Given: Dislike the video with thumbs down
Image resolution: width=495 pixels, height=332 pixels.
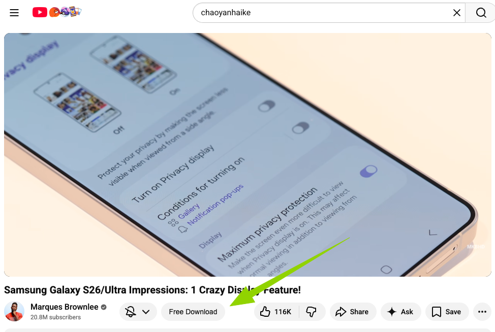Looking at the screenshot, I should point(312,312).
